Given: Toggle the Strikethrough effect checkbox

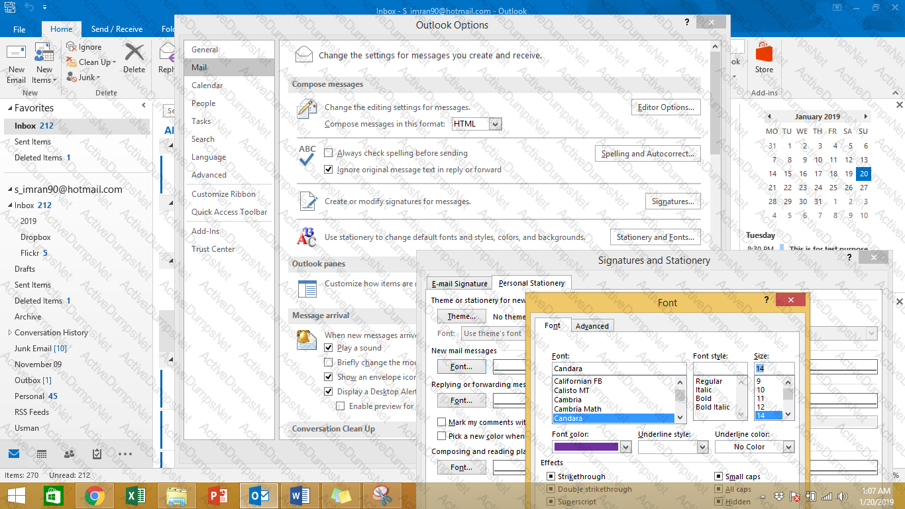Looking at the screenshot, I should [551, 477].
